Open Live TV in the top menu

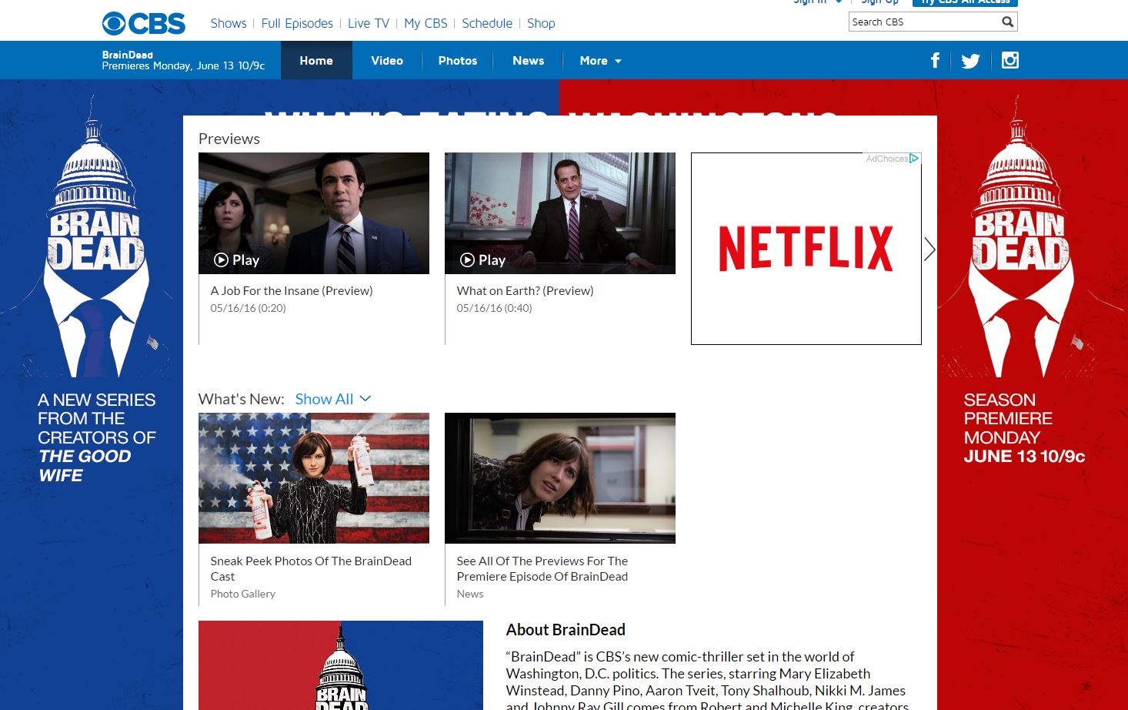pyautogui.click(x=369, y=23)
